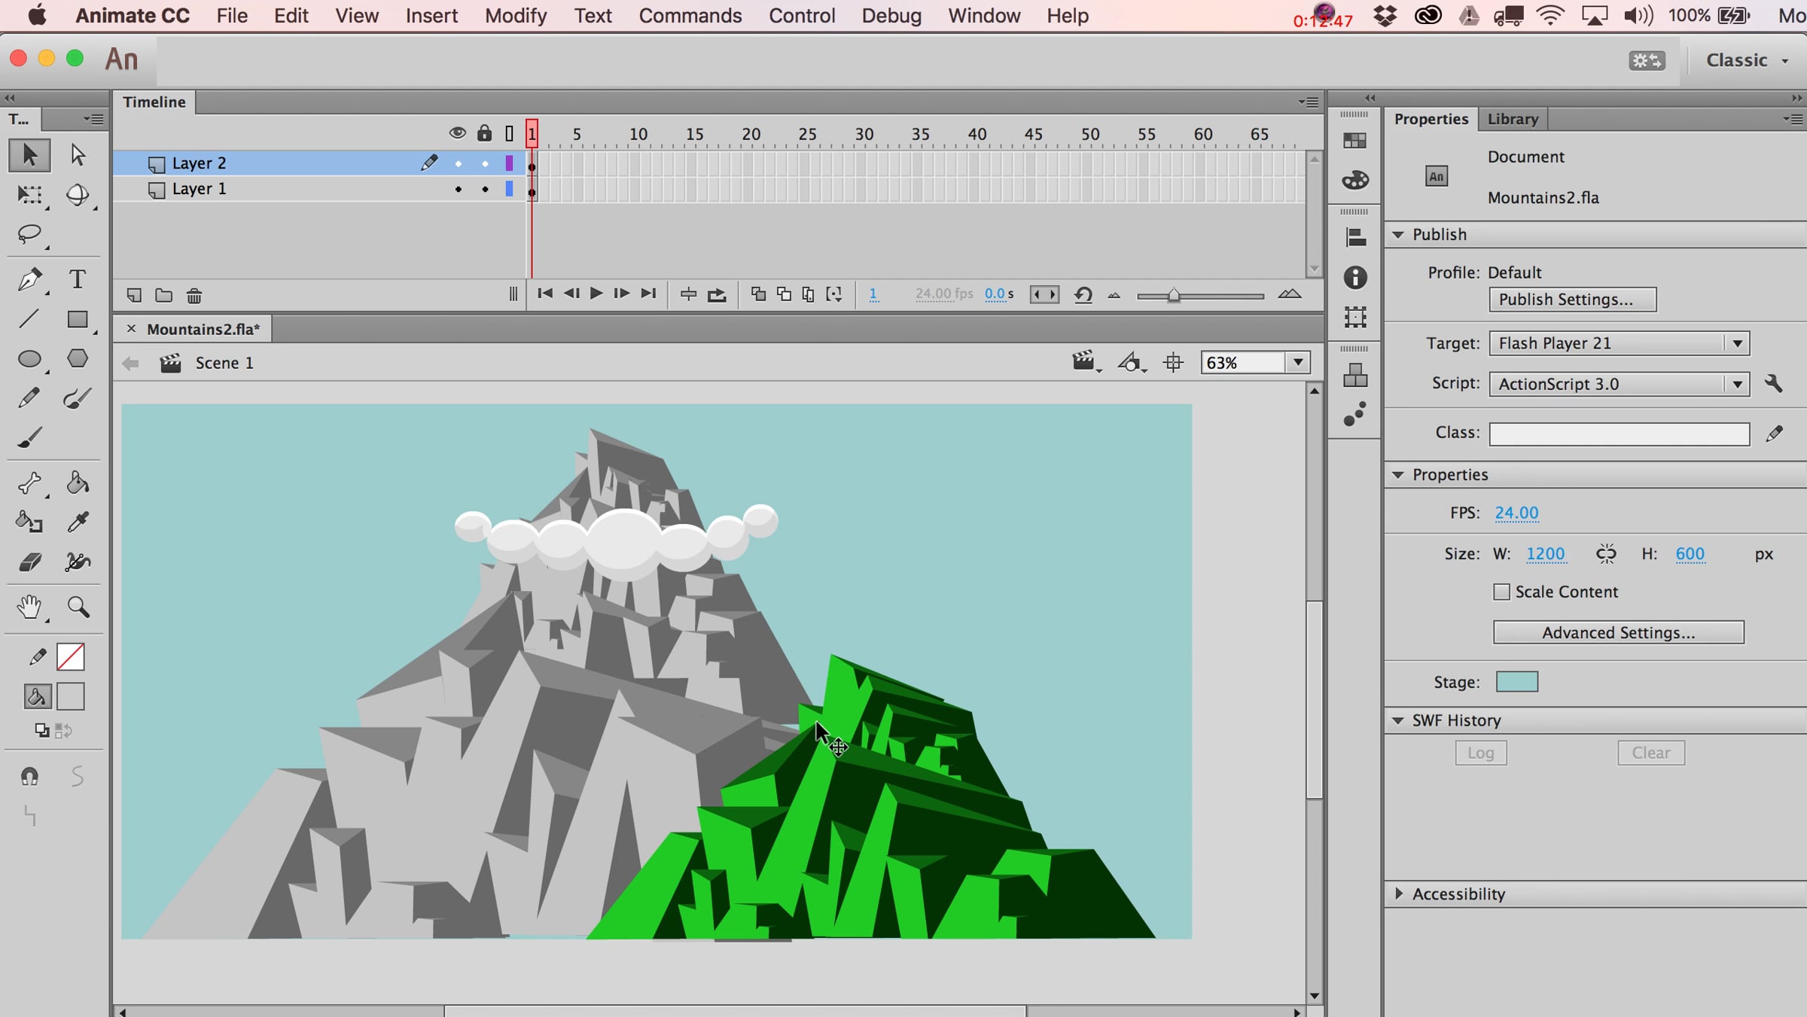The height and width of the screenshot is (1017, 1807).
Task: Open the Target Flash Player dropdown
Action: click(x=1619, y=343)
